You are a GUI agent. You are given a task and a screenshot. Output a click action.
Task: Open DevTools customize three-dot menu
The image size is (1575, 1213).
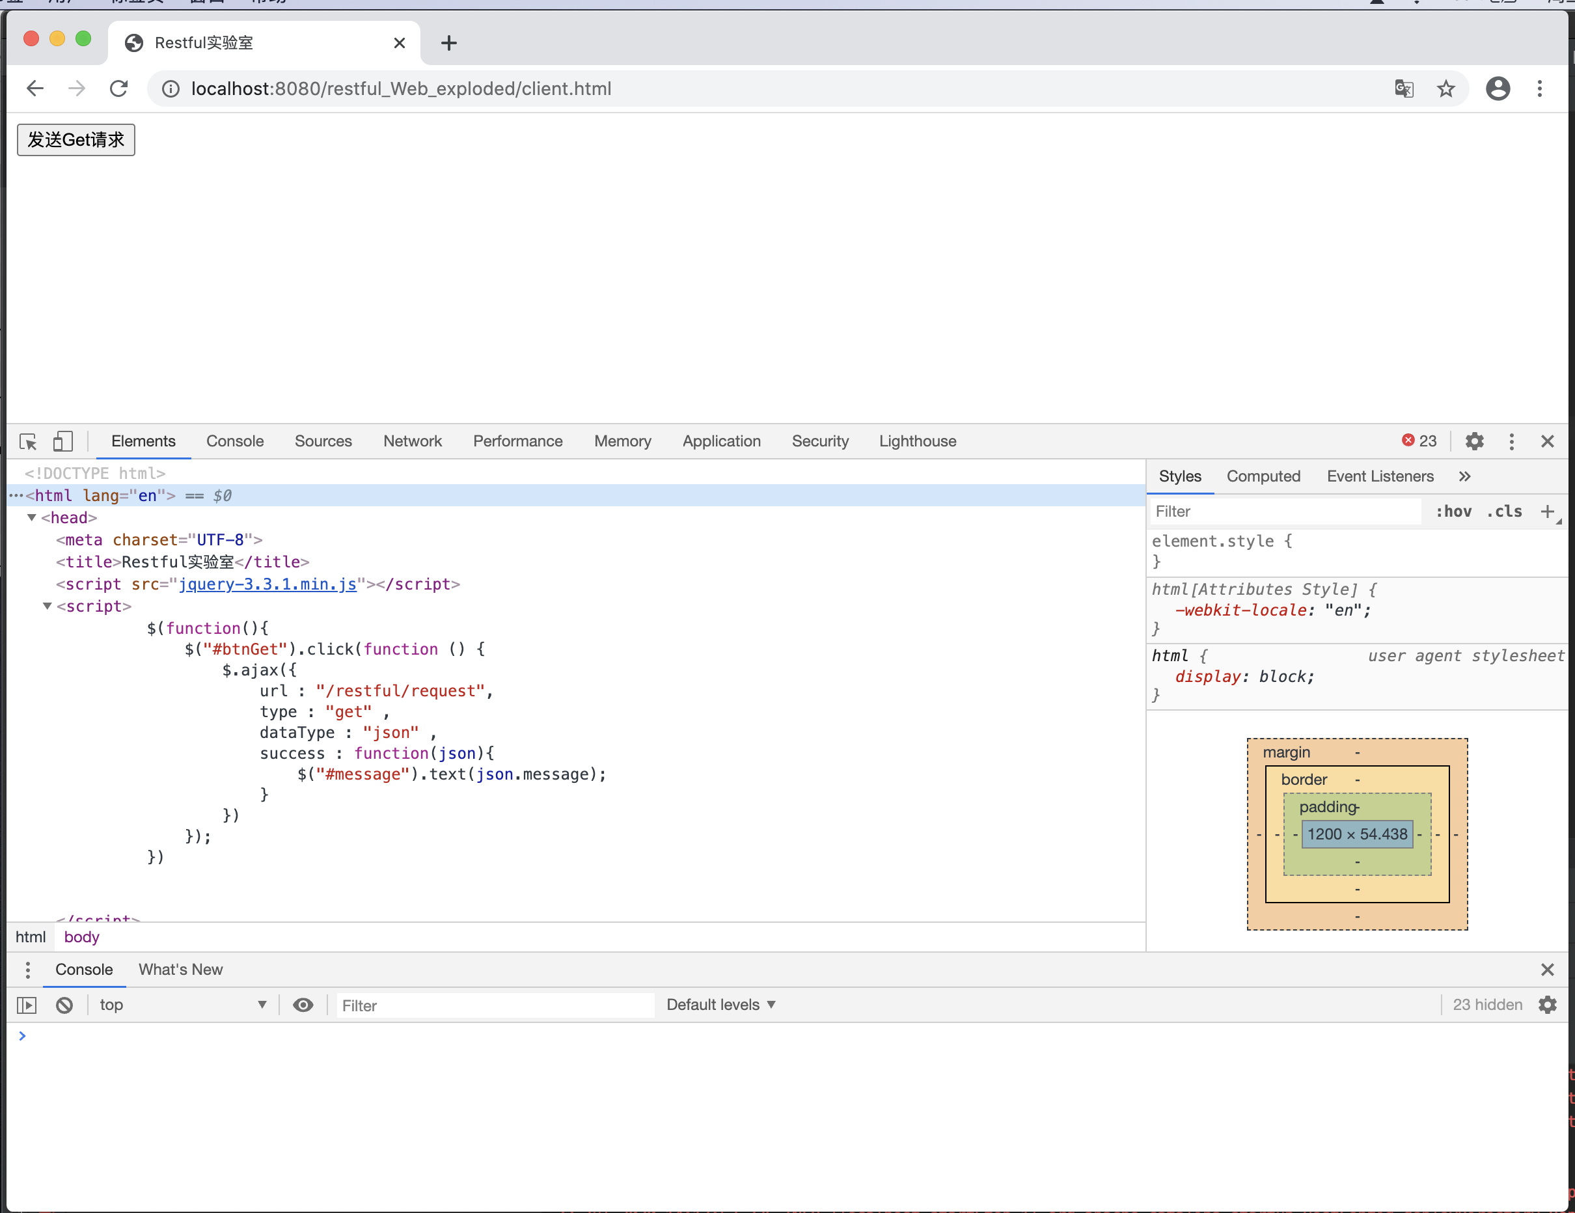point(1511,441)
